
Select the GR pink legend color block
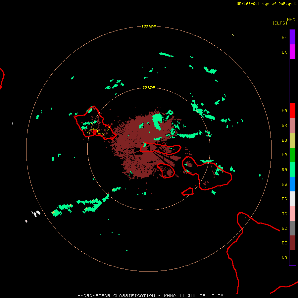coord(292,125)
